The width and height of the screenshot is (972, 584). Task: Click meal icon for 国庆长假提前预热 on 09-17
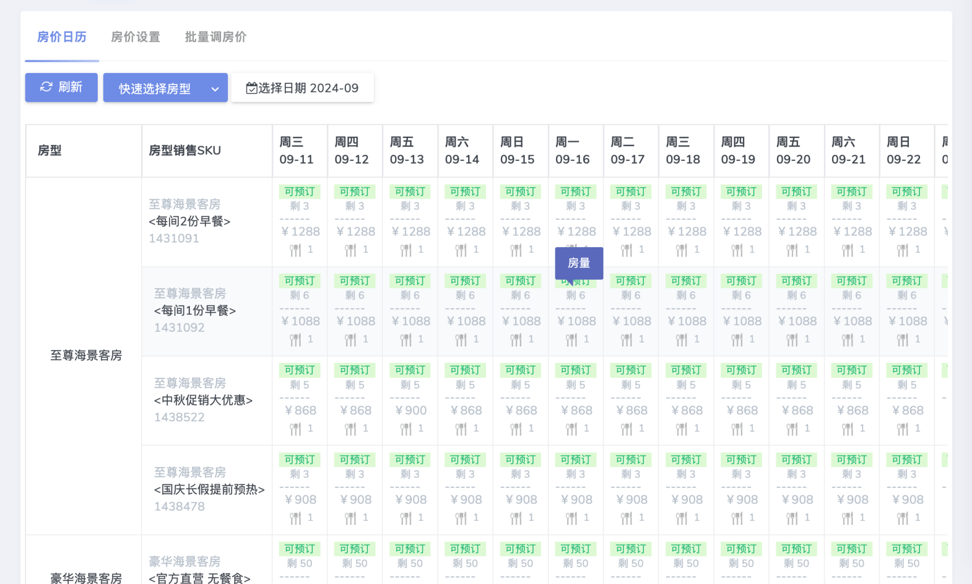click(627, 519)
